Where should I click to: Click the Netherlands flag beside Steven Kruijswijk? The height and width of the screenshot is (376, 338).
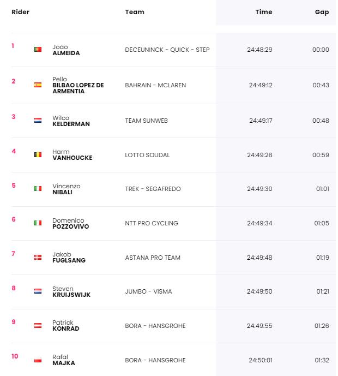[38, 291]
